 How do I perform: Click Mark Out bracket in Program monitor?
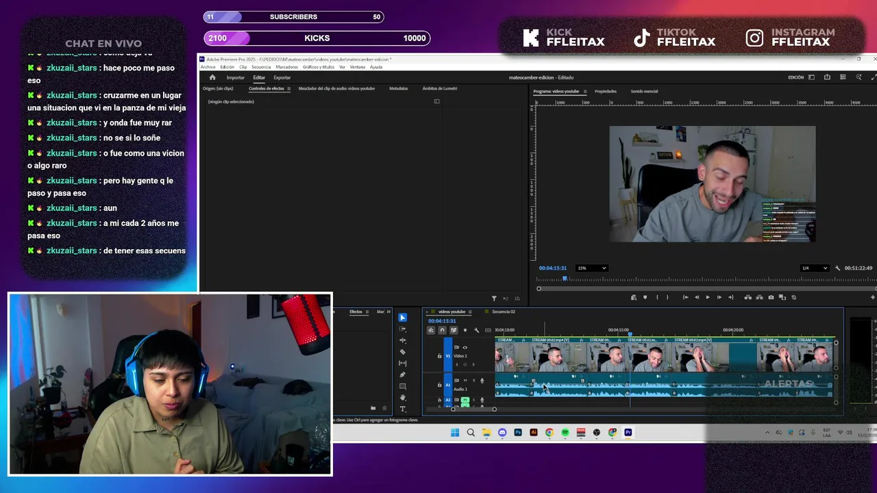(667, 297)
